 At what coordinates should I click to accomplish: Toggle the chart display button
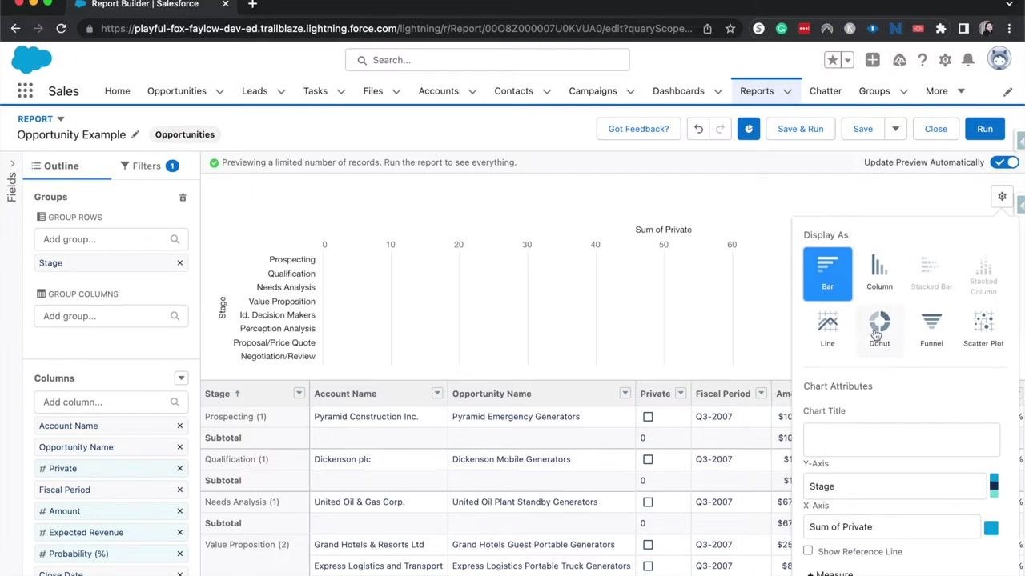749,129
